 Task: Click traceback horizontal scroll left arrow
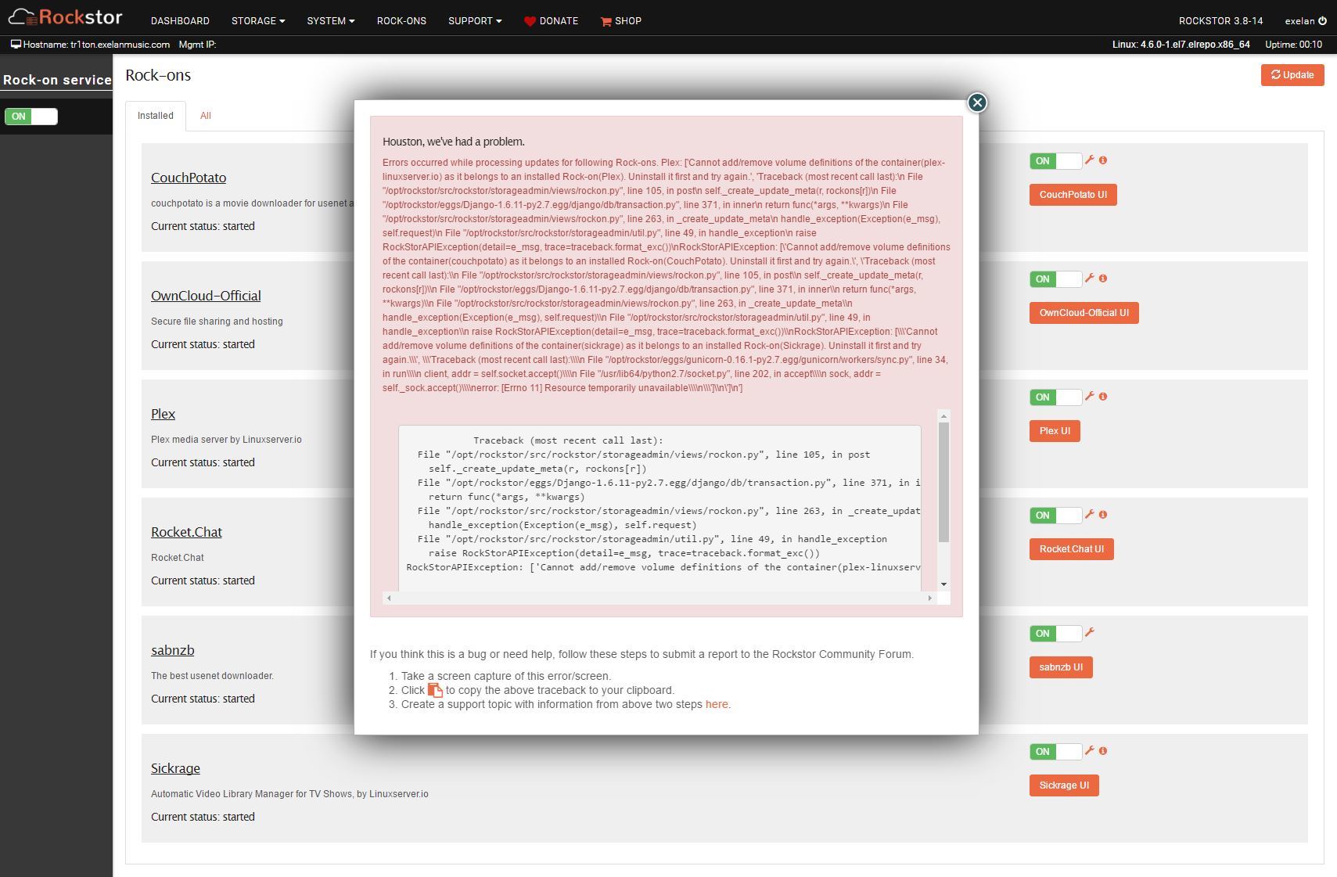(389, 598)
